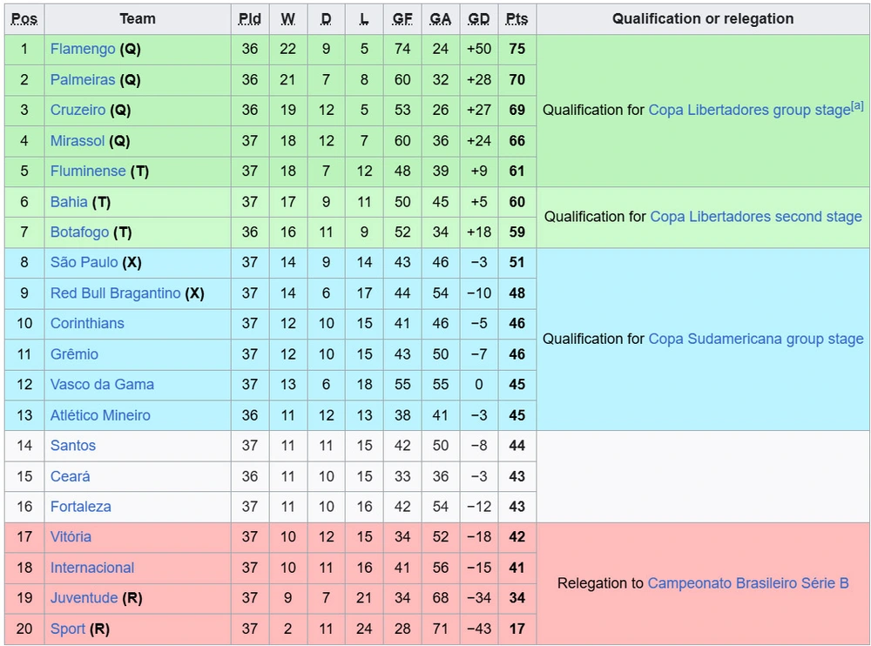Click the Botafogo link
This screenshot has width=871, height=646.
click(x=79, y=232)
